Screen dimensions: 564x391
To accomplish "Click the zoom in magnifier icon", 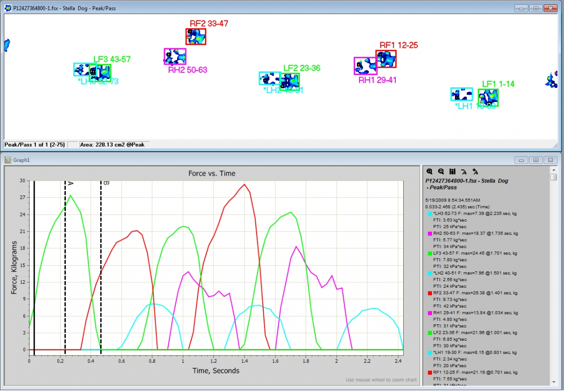I will 430,172.
